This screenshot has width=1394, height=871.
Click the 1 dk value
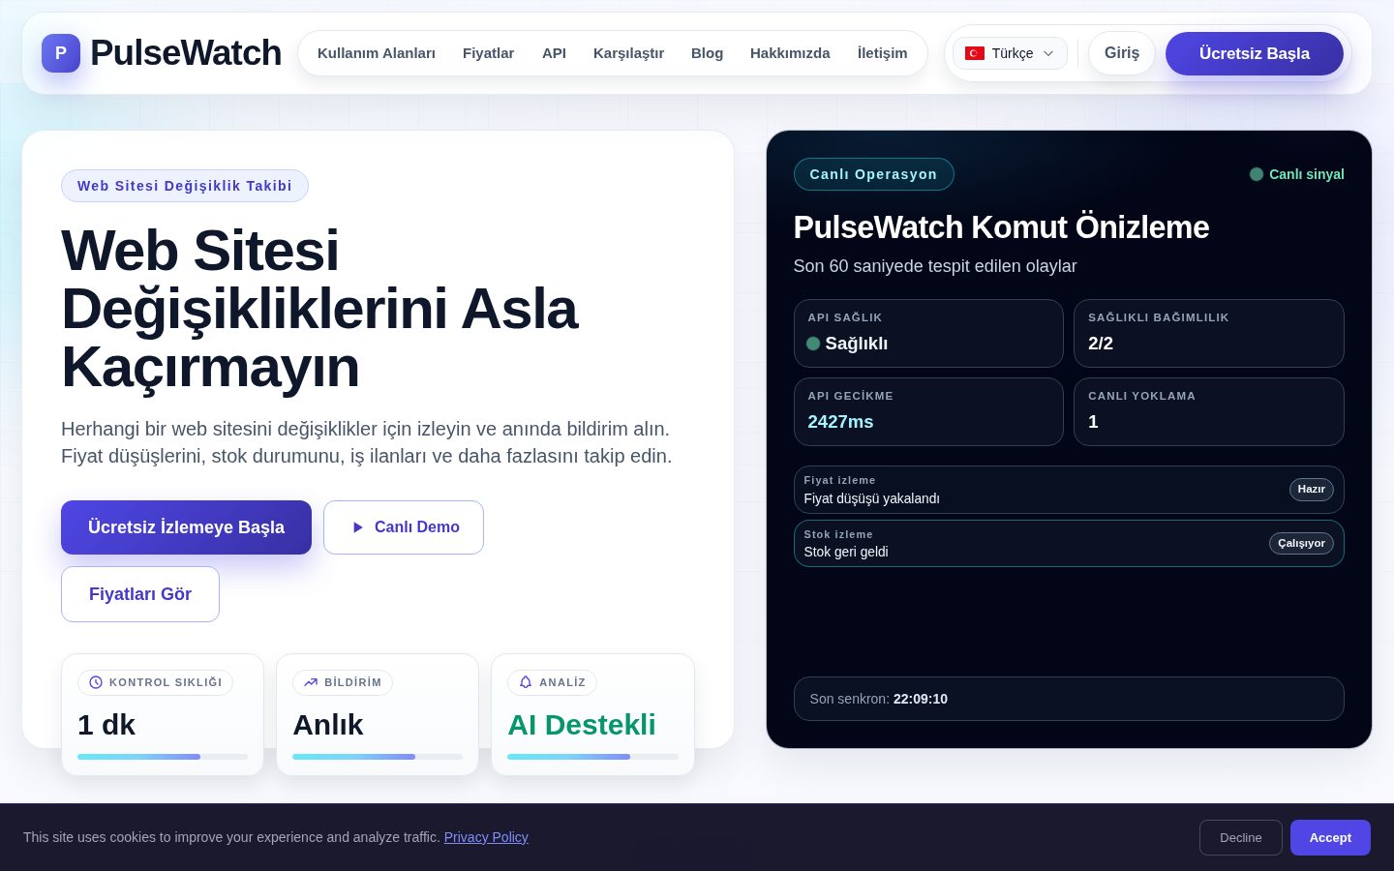(x=106, y=724)
